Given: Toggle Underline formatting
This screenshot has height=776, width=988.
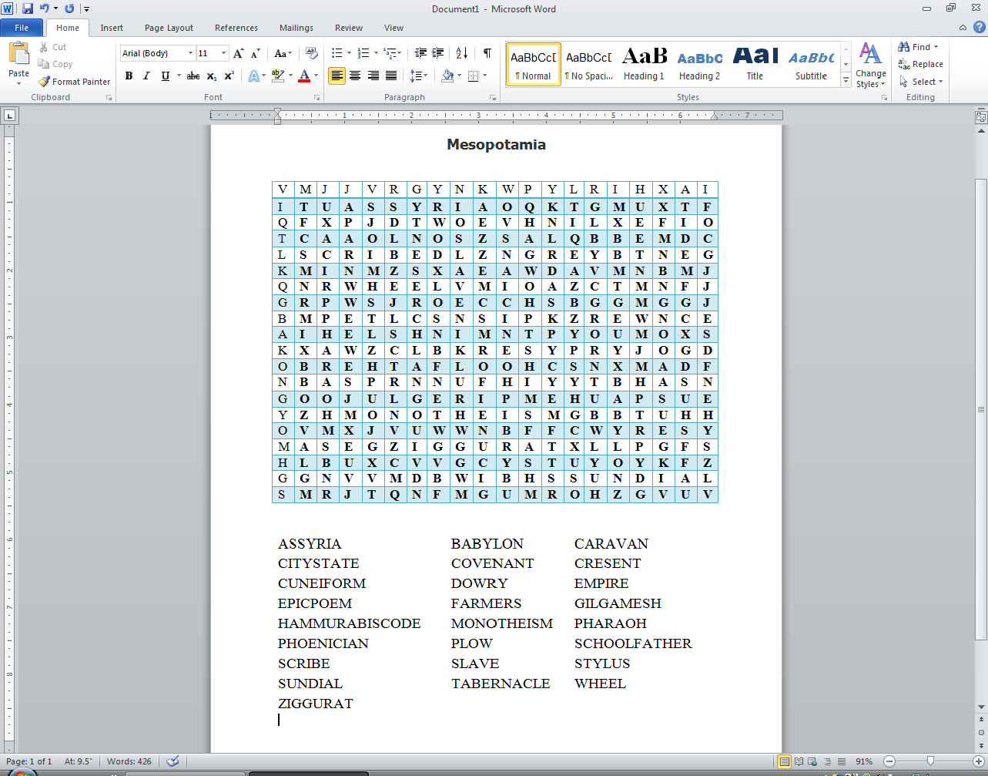Looking at the screenshot, I should pos(165,76).
